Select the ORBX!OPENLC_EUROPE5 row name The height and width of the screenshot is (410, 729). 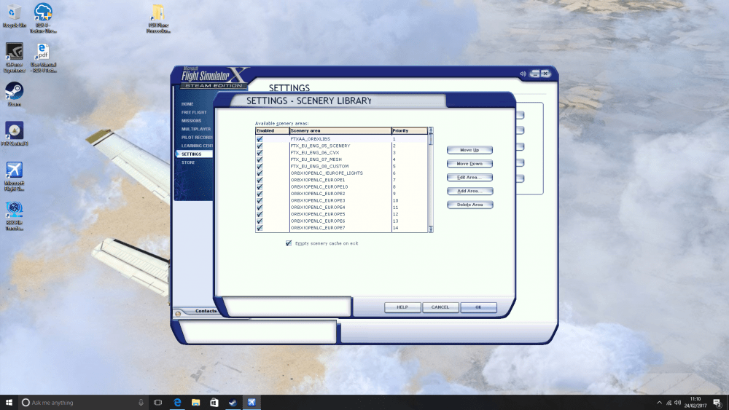(318, 214)
